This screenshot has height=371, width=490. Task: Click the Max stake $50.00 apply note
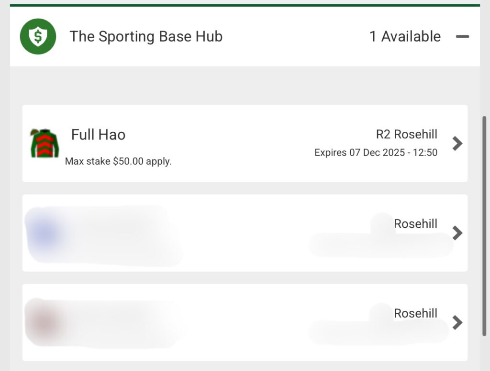(x=118, y=161)
